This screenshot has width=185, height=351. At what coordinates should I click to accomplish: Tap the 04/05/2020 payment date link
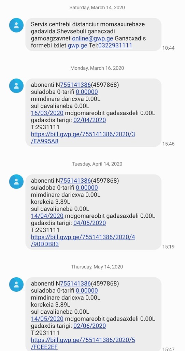point(90,223)
